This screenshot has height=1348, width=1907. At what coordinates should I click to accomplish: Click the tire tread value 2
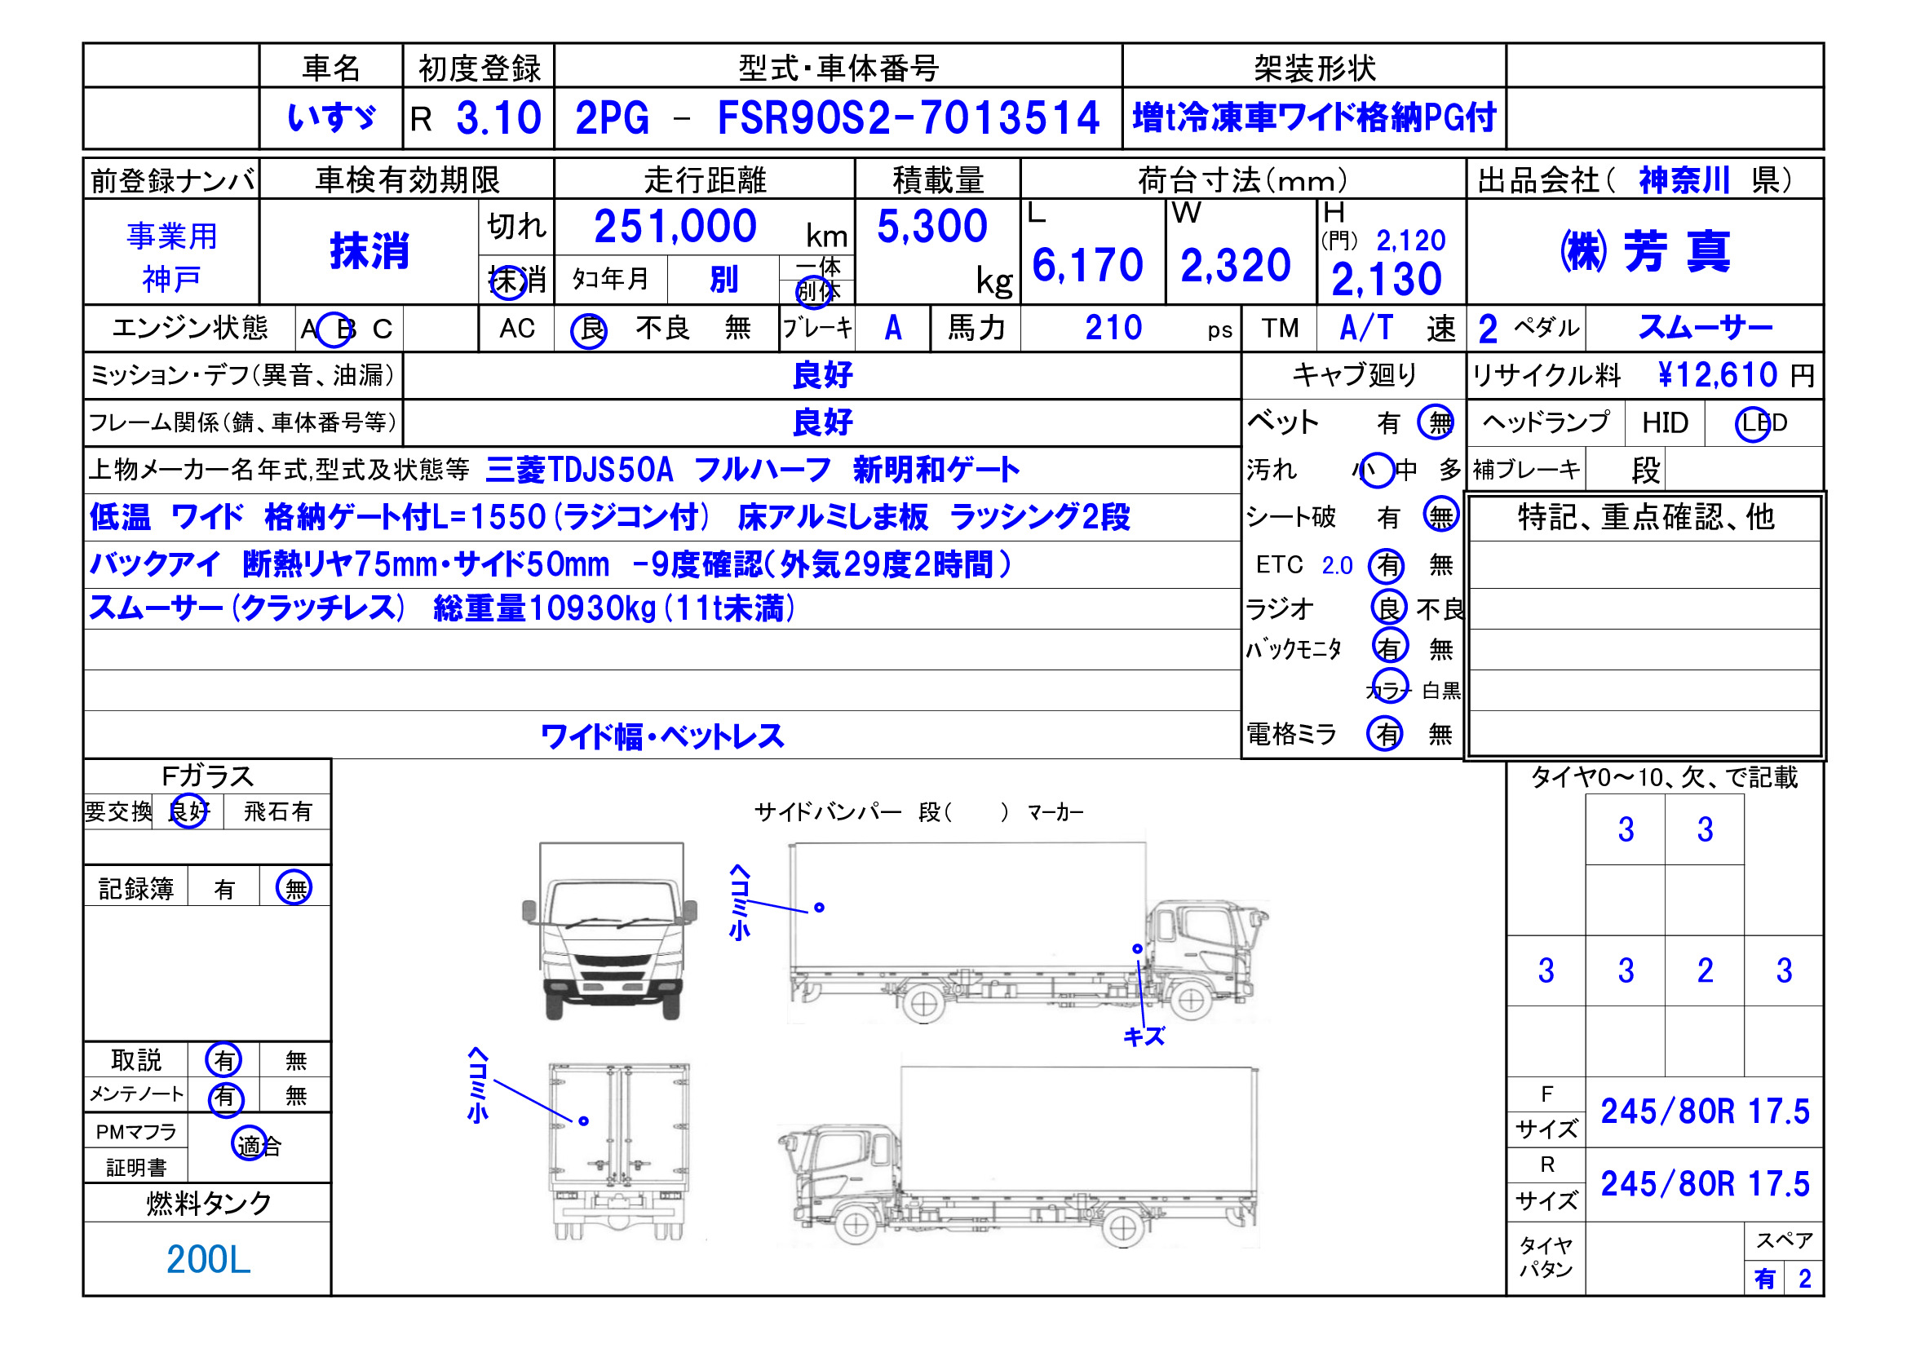pos(1705,970)
